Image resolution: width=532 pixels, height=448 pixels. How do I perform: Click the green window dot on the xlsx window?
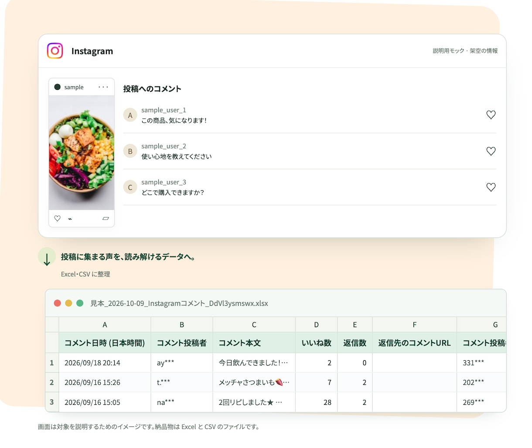[80, 303]
